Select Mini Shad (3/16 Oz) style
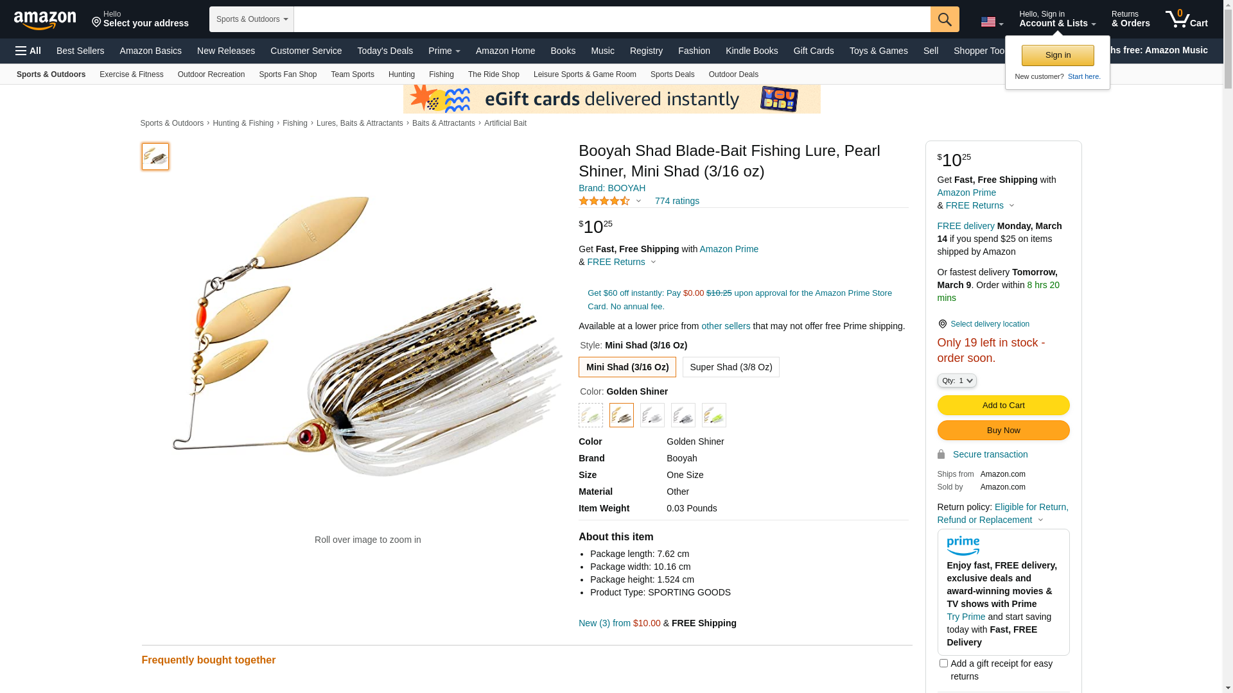 627,367
